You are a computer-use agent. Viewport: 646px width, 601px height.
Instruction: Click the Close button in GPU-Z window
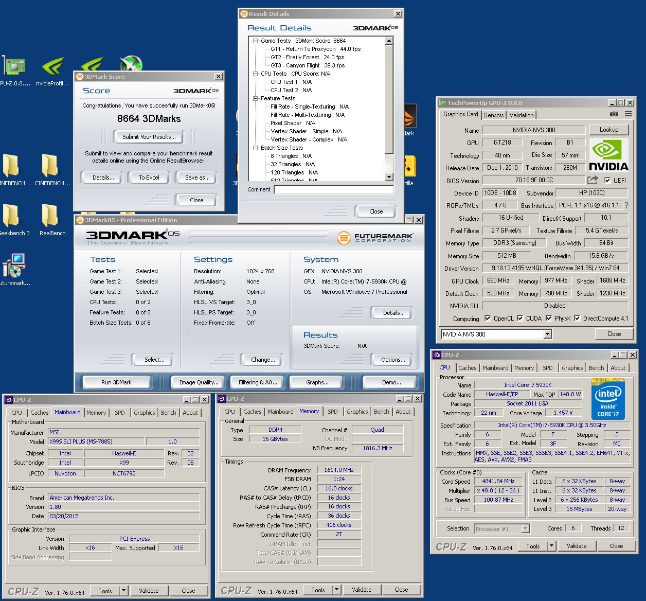pyautogui.click(x=614, y=334)
